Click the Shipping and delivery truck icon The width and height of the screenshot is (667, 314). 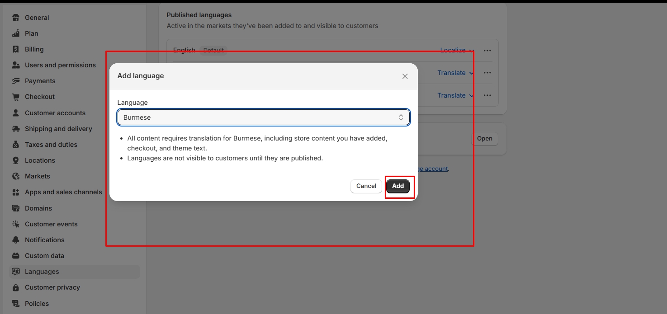[x=16, y=129]
